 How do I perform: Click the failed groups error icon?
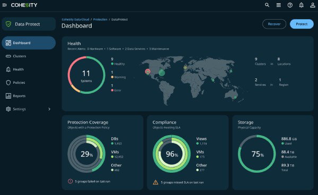70,181
